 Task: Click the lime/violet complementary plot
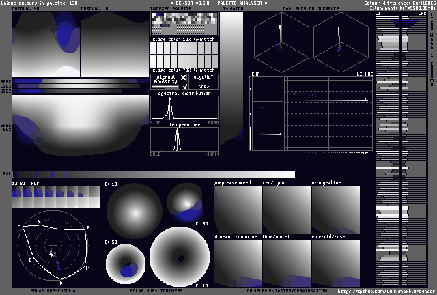click(286, 262)
